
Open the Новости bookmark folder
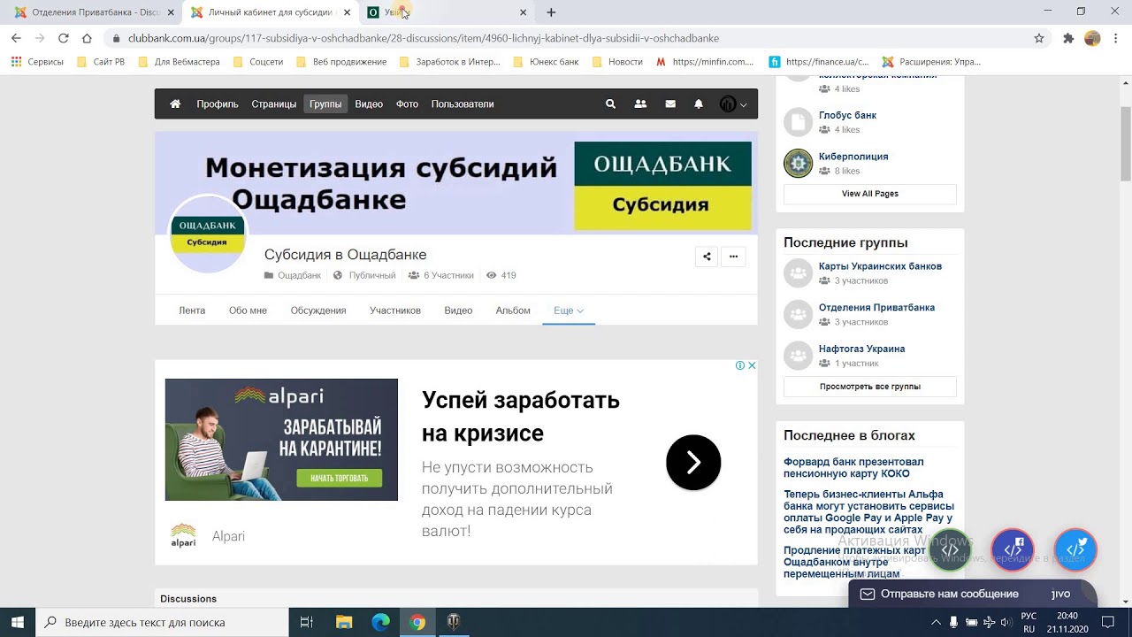pos(616,62)
